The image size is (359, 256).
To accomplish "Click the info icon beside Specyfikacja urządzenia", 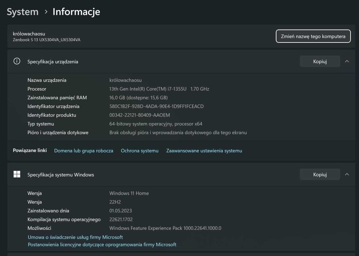I will pyautogui.click(x=17, y=61).
